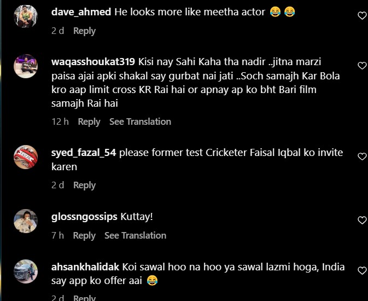Heart the glossngossips "Kuttay!" comment

361,221
